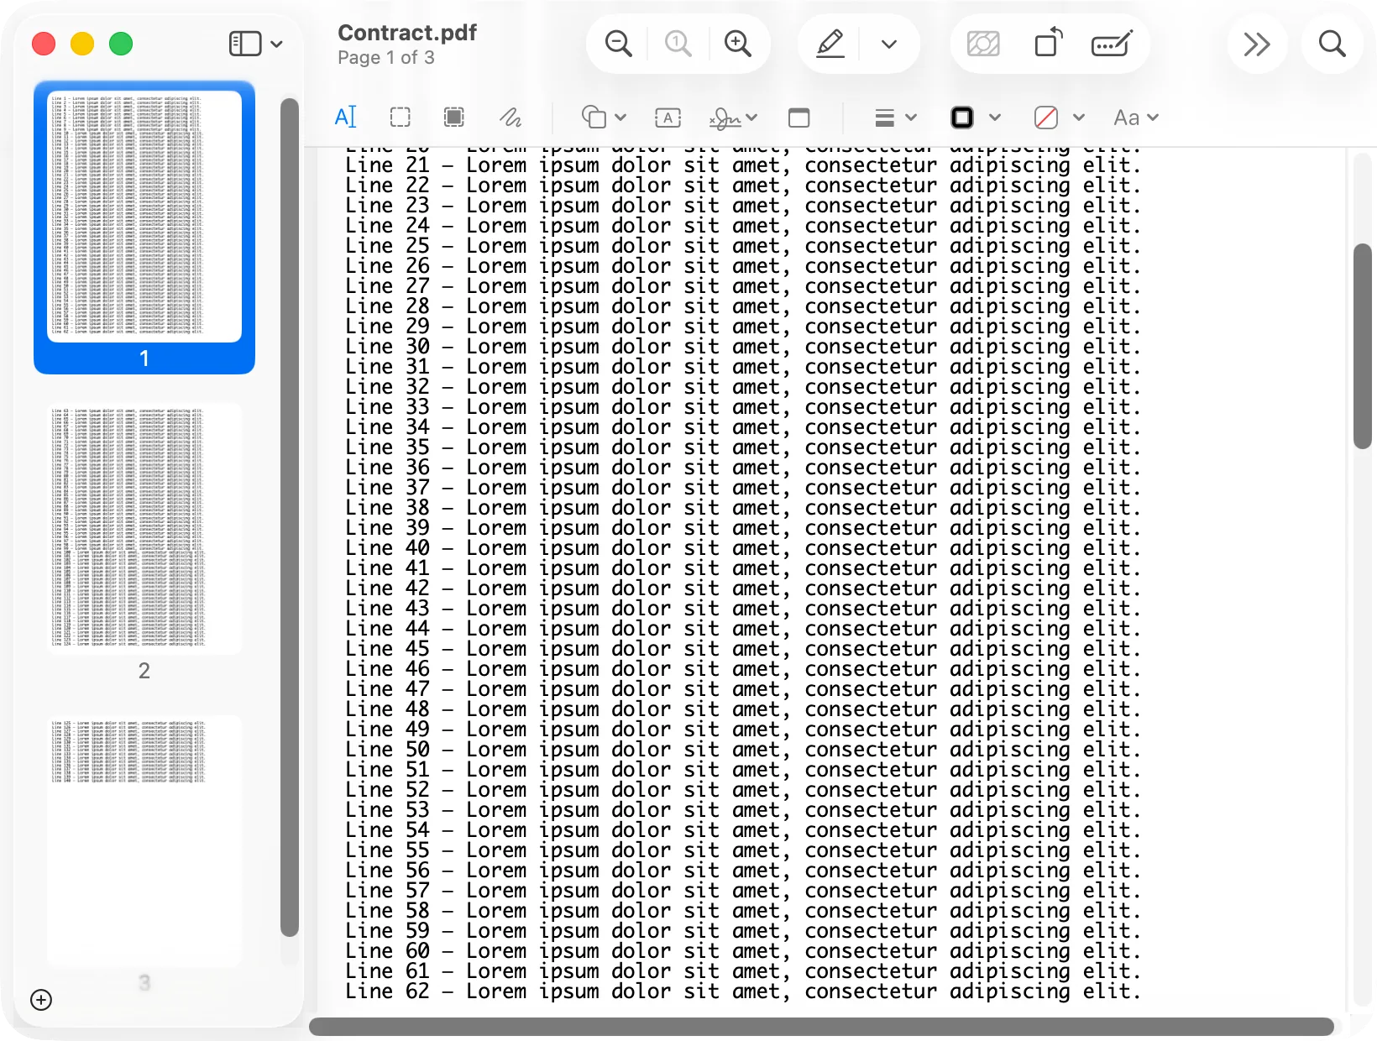Click the green full-screen window button
1377x1041 pixels.
click(x=121, y=44)
